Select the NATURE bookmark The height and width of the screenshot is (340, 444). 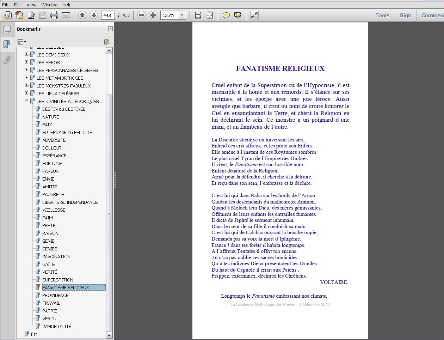click(51, 117)
